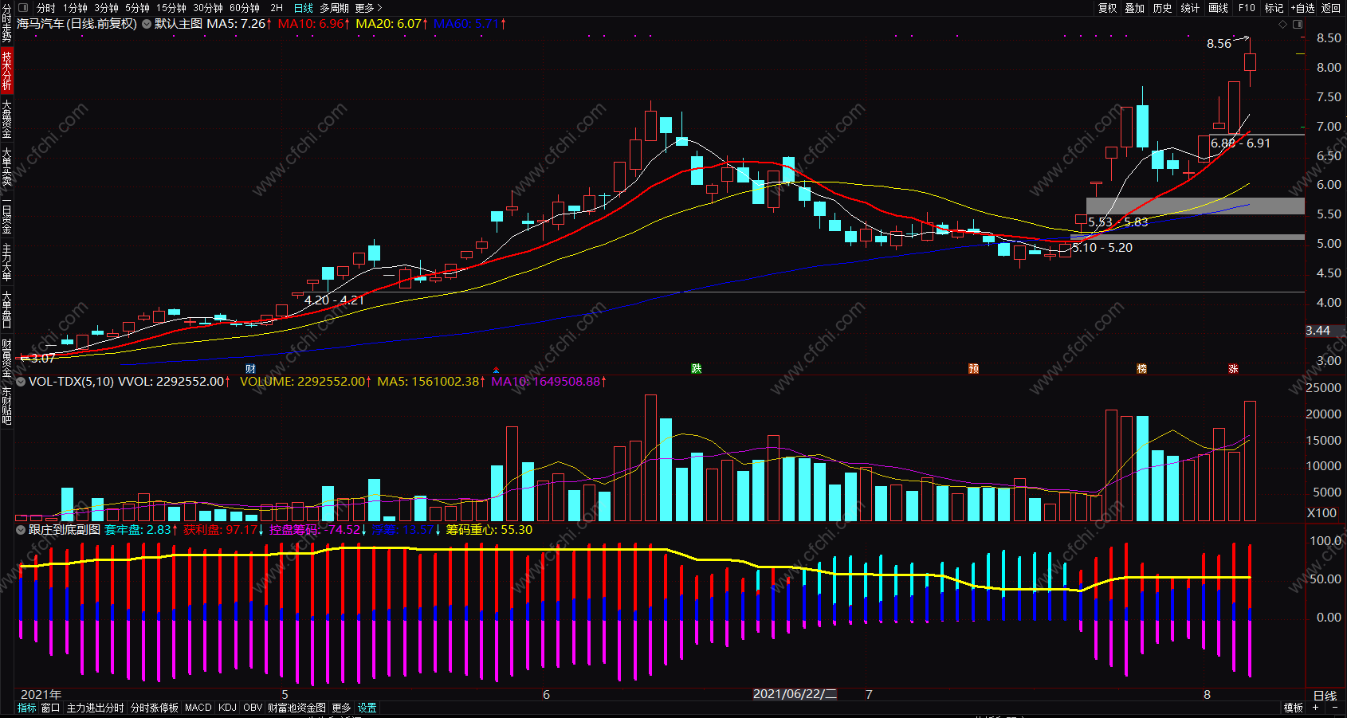Open the 技术分析 sidebar tab

click(6, 70)
